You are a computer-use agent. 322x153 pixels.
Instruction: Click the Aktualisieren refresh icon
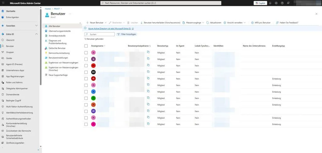point(208,23)
